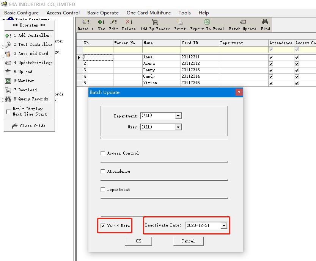Click the Export To Excel icon
The height and width of the screenshot is (261, 316).
[x=207, y=22]
